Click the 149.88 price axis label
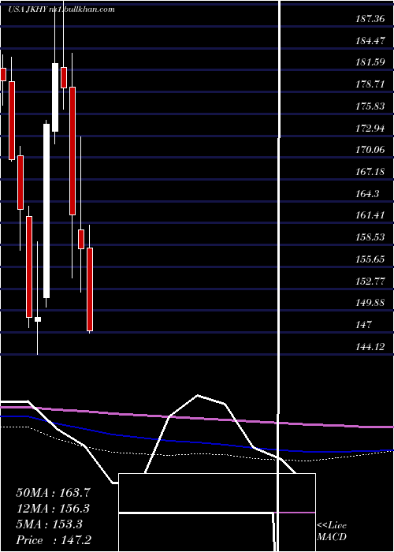The image size is (394, 552). pos(370,303)
